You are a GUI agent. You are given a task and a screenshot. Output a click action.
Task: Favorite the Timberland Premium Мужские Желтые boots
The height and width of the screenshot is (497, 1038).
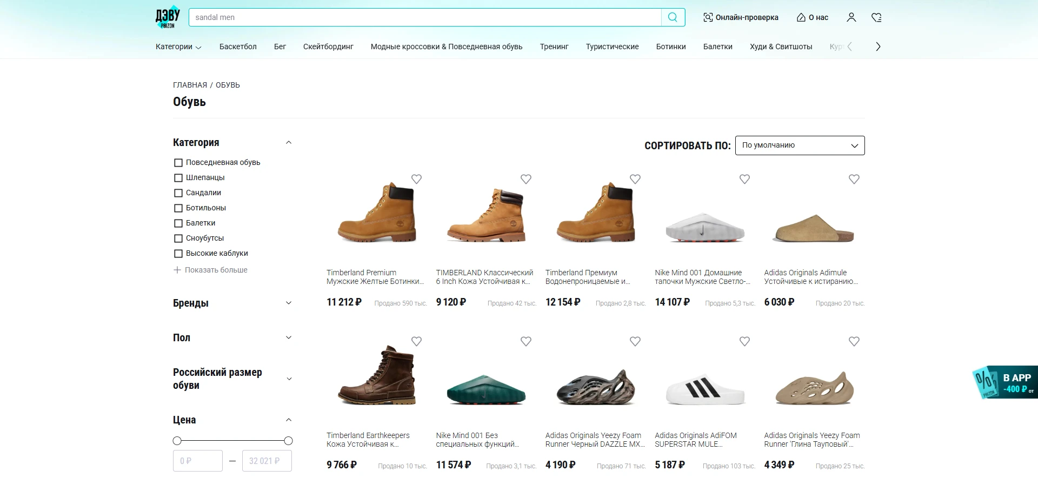click(x=416, y=179)
